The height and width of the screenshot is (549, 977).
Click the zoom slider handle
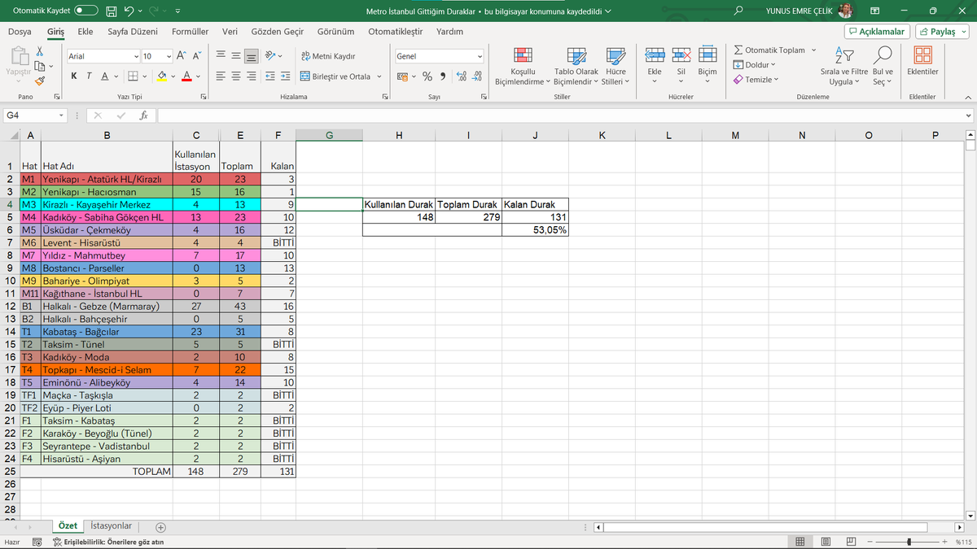[x=909, y=542]
